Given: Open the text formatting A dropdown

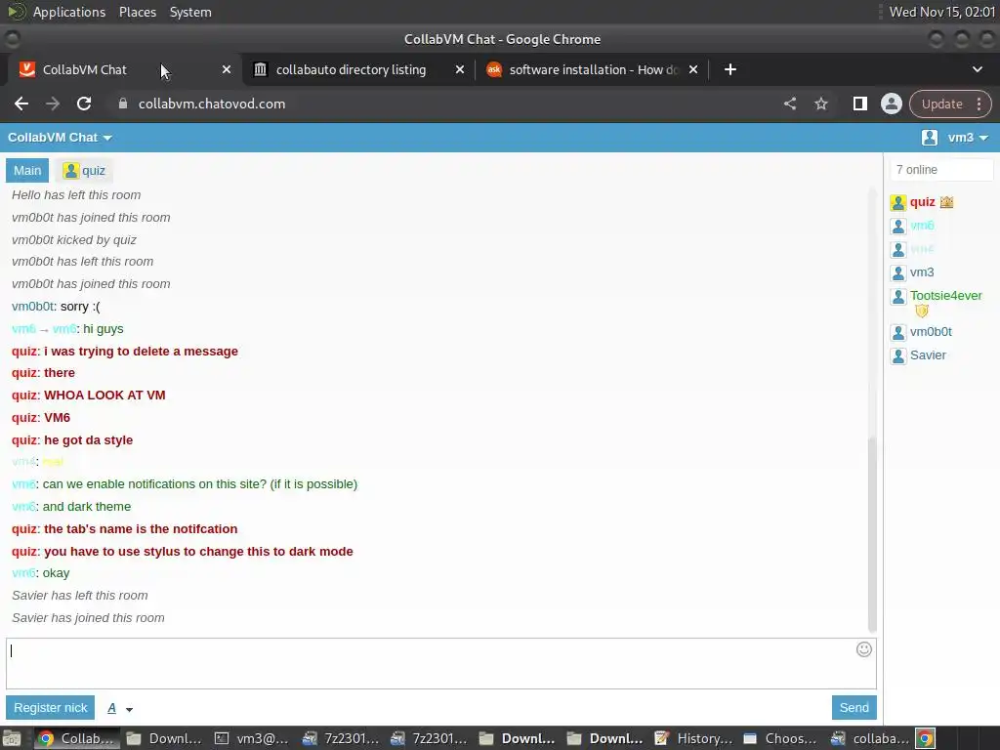Looking at the screenshot, I should [119, 708].
